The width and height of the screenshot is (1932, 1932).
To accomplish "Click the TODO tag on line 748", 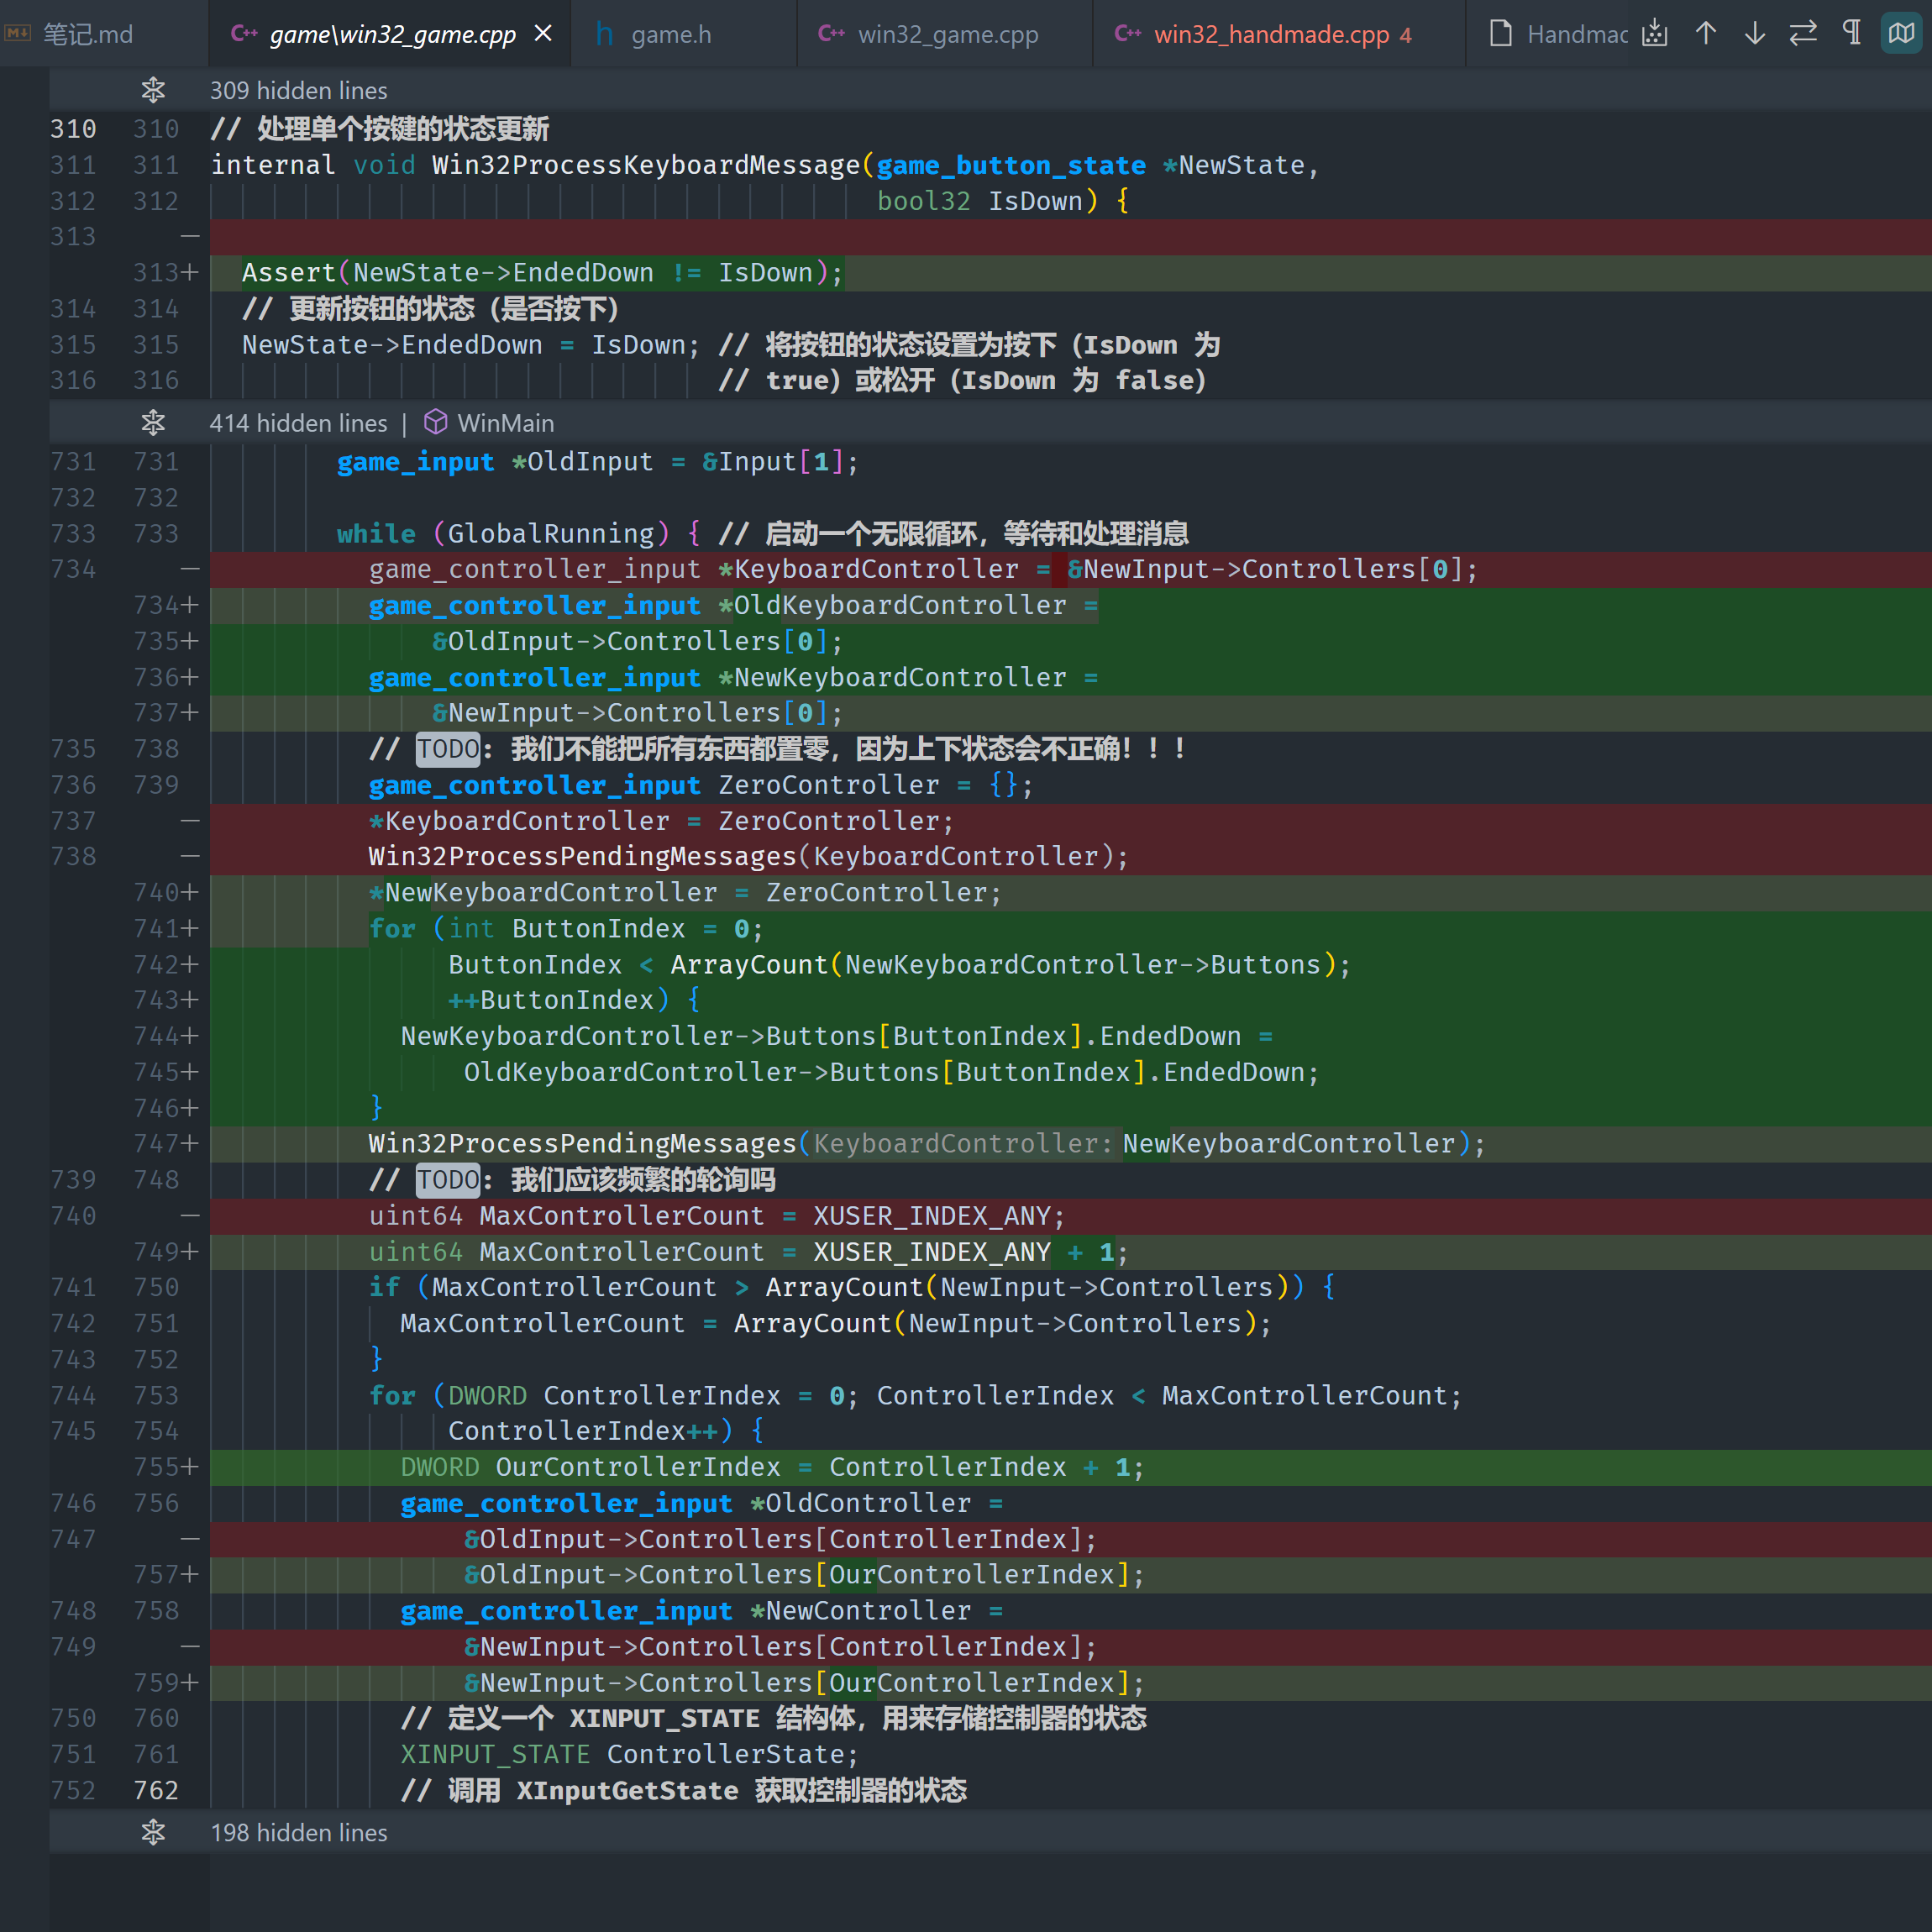I will coord(448,1180).
